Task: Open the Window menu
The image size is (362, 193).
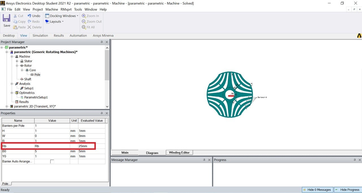Action: (x=91, y=9)
